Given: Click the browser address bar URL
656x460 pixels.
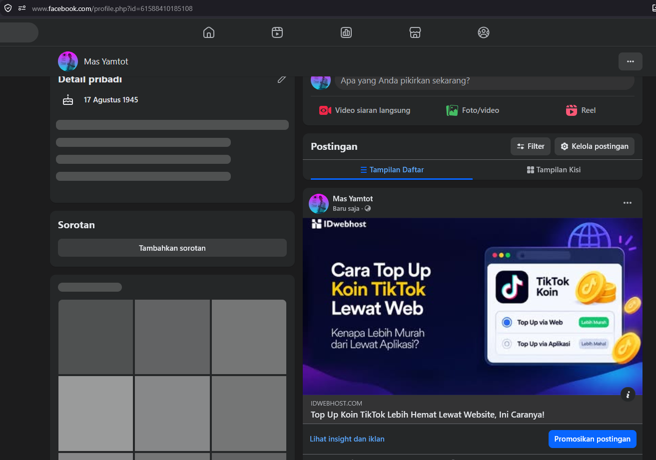Looking at the screenshot, I should tap(112, 8).
